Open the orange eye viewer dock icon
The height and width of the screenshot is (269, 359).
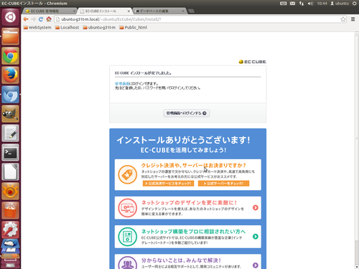click(x=10, y=192)
